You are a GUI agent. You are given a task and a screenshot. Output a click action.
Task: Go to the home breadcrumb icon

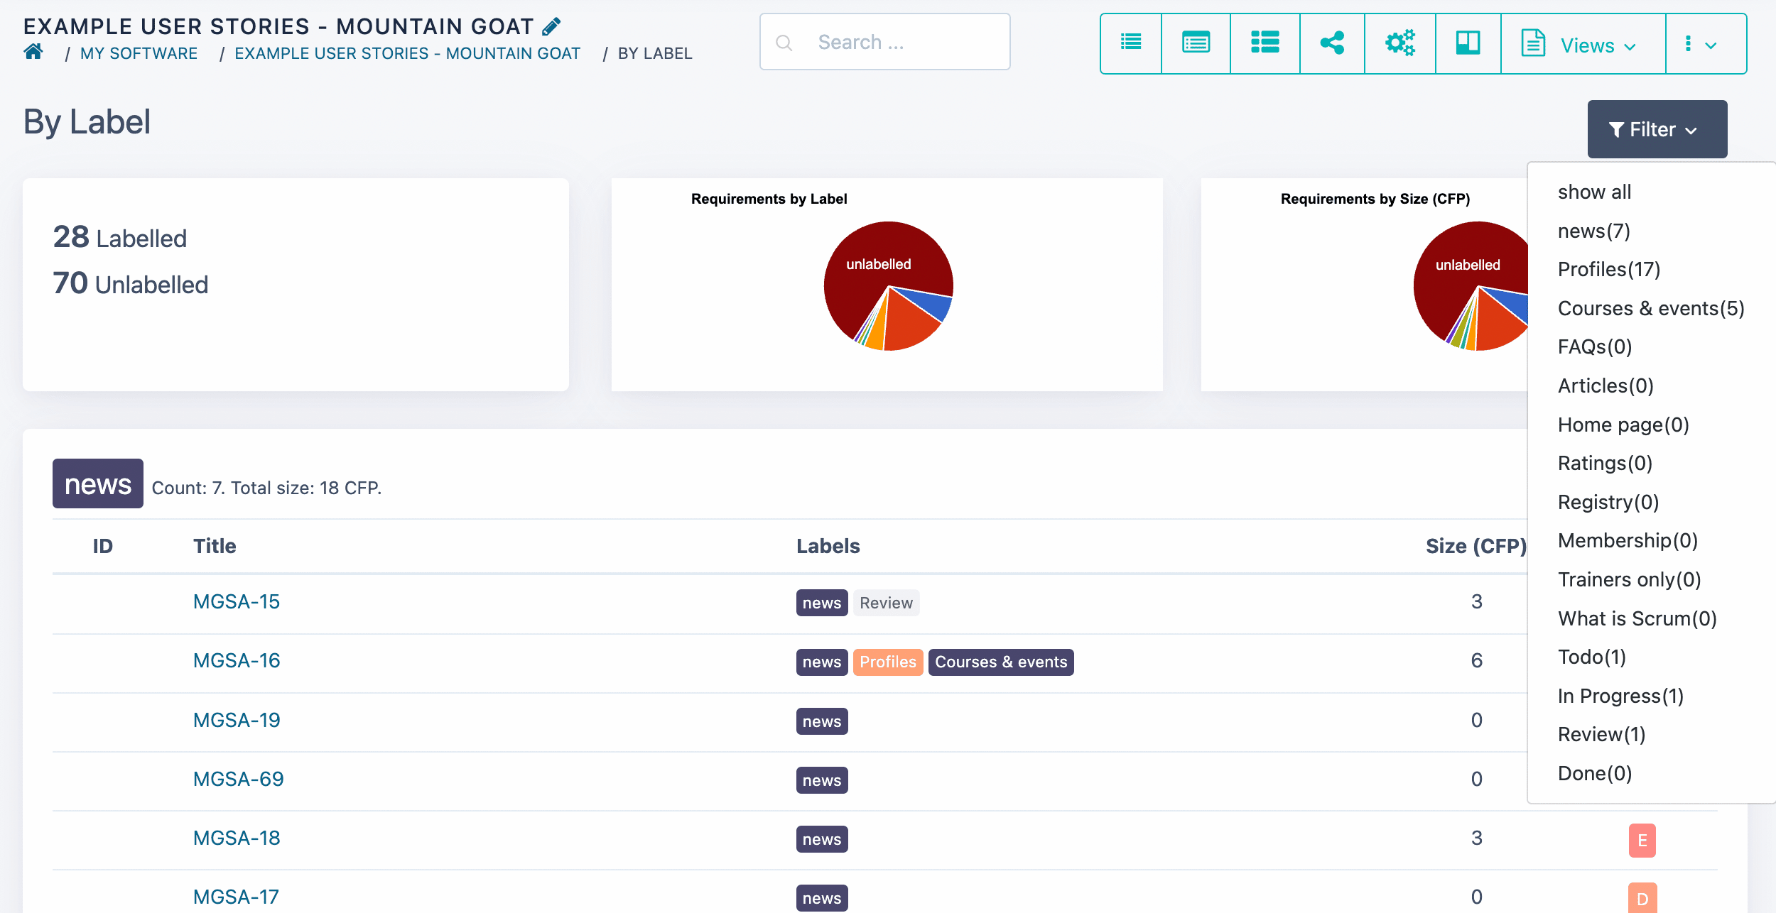tap(33, 52)
